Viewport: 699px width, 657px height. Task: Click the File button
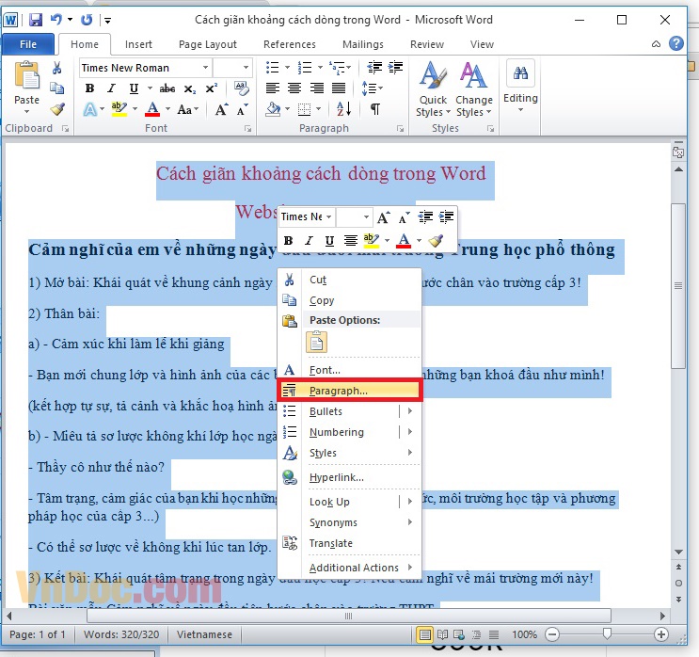pyautogui.click(x=28, y=44)
